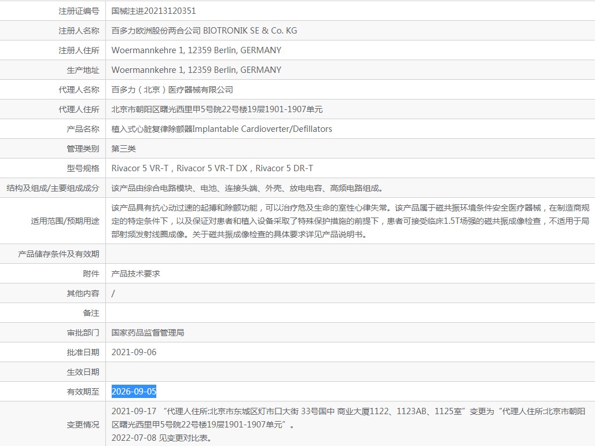595x446 pixels.
Task: Click product name Implantable Cardioverter/Defillators
Action: click(262, 129)
